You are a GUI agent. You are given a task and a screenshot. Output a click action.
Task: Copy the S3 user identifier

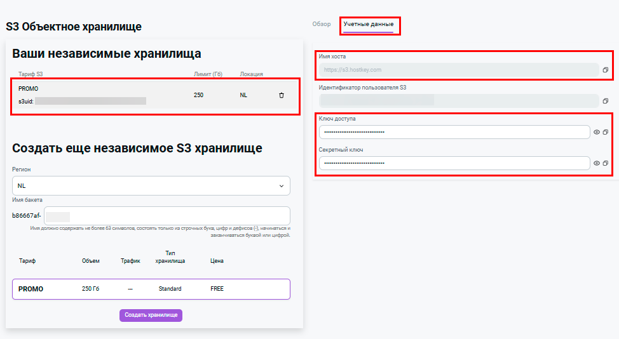606,100
